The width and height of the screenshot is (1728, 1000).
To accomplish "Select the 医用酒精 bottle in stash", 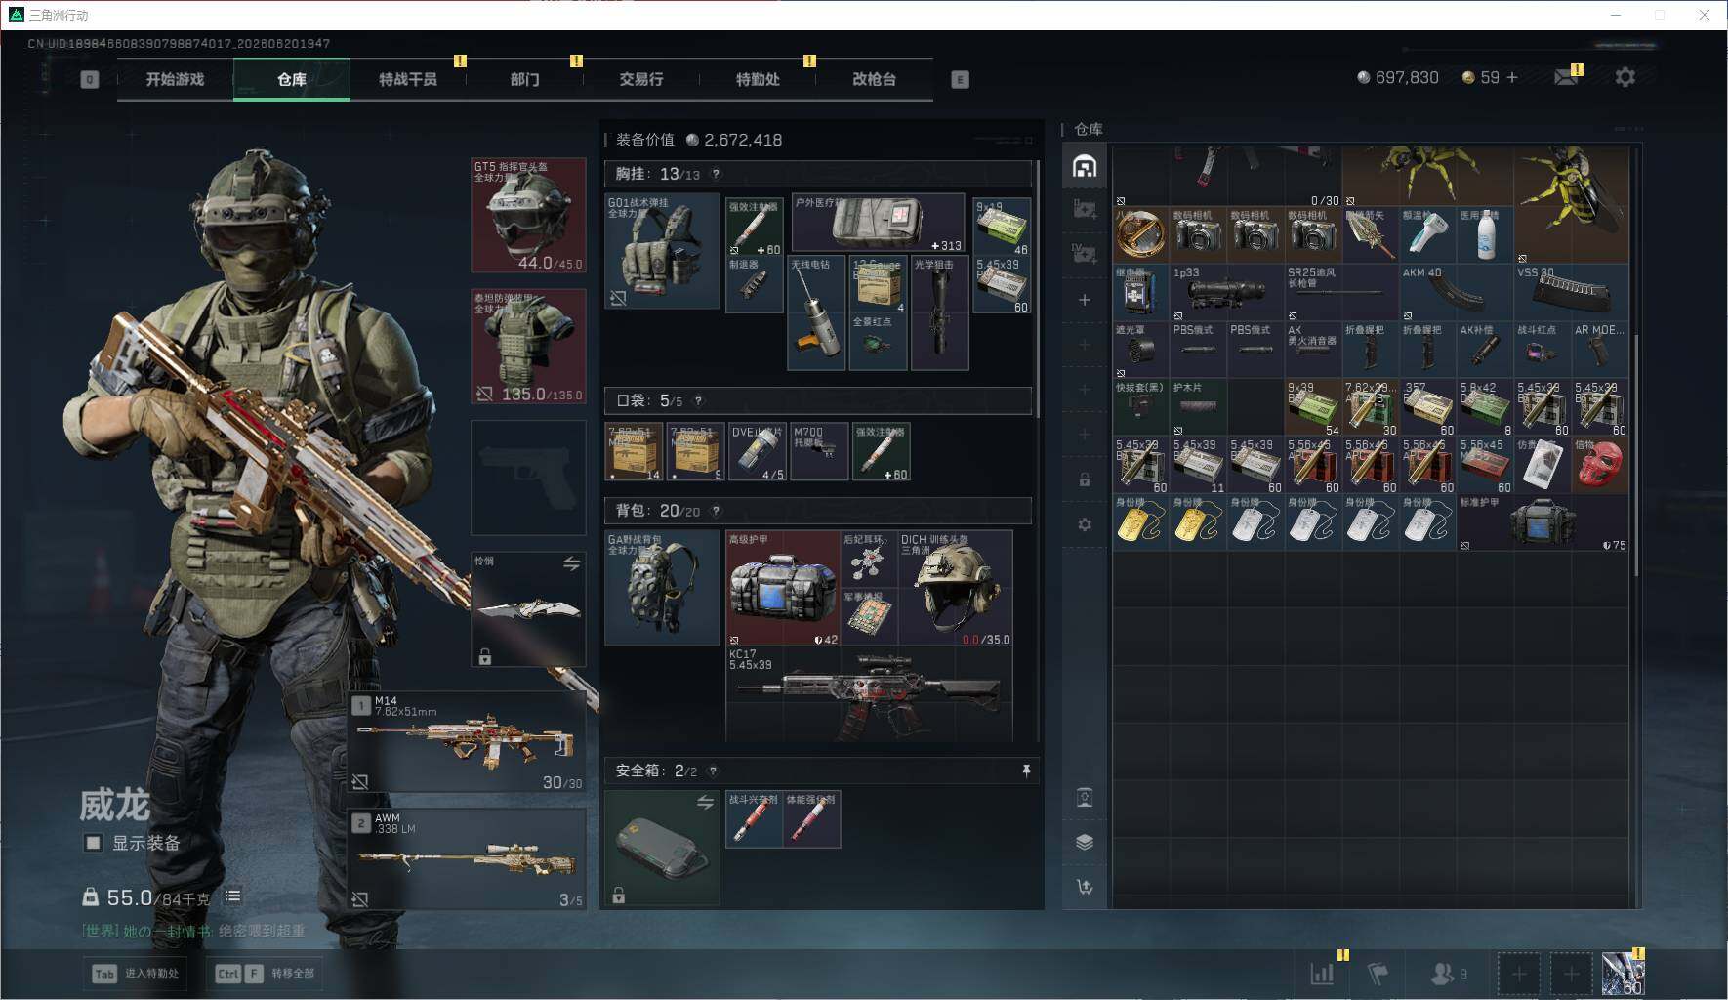I will [1485, 234].
